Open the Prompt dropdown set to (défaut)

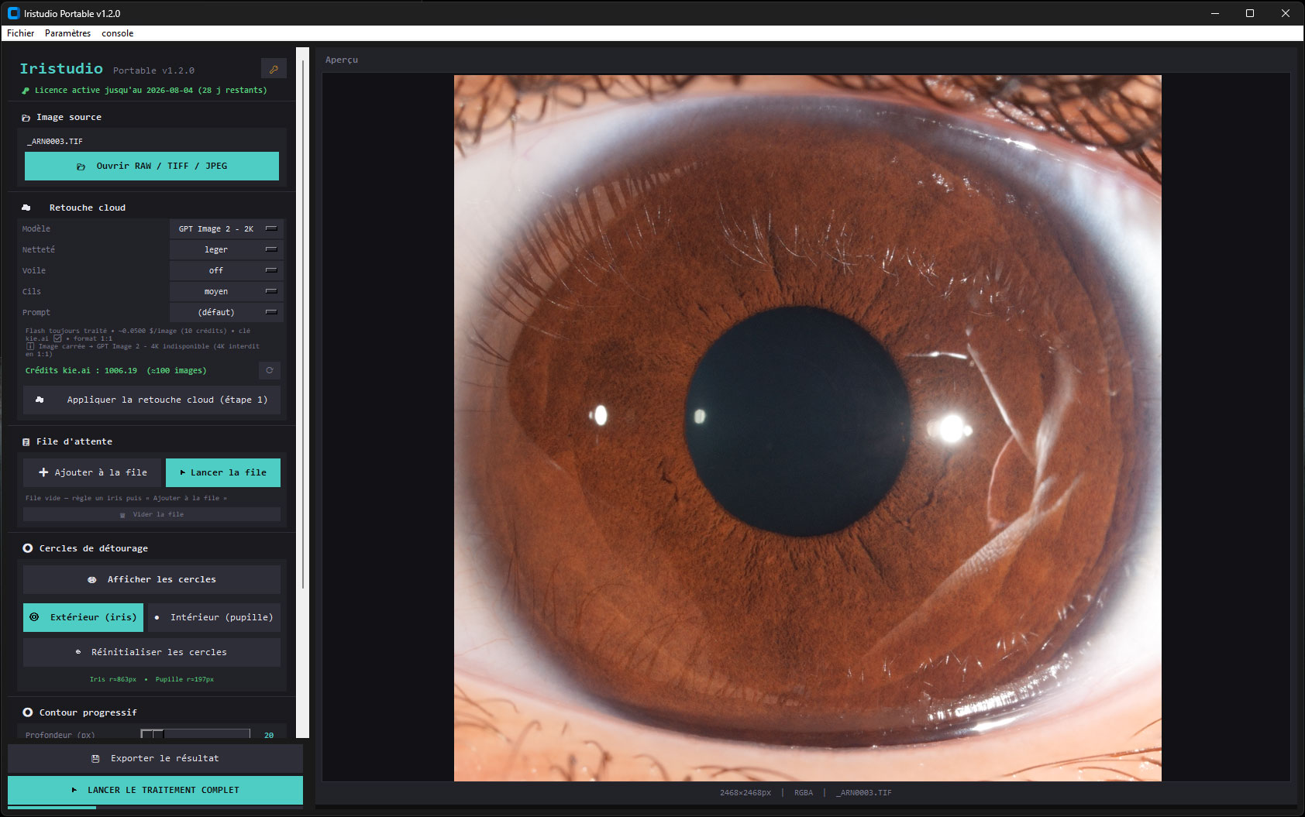[x=226, y=312]
